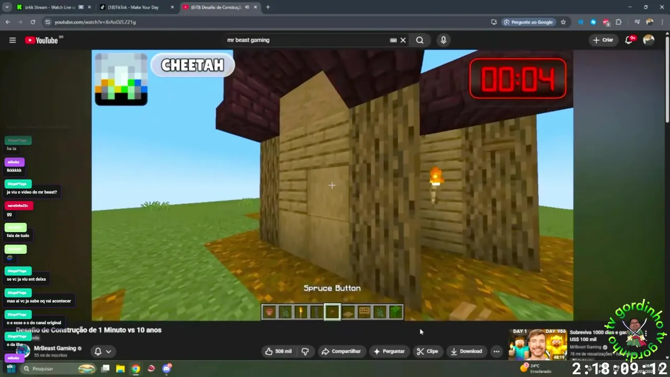Go back in the browser
This screenshot has height=377, width=670.
point(8,22)
